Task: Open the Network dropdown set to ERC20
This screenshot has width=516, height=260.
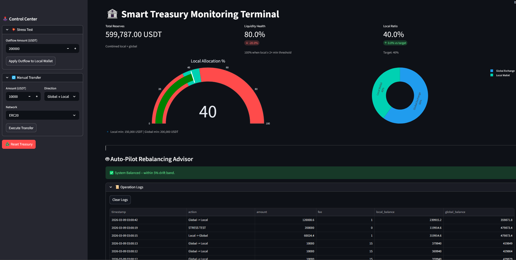Action: click(x=42, y=115)
